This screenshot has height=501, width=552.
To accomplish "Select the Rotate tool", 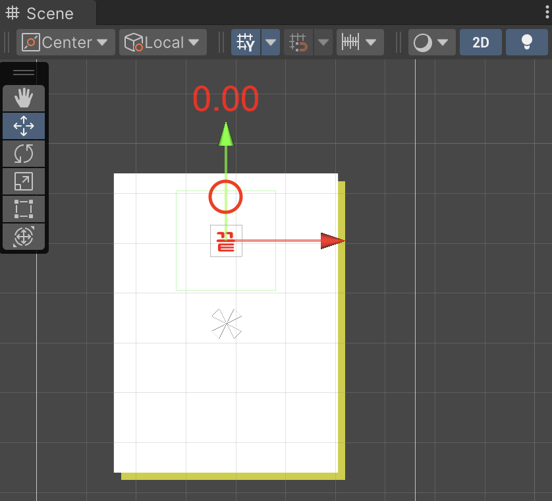I will (24, 154).
